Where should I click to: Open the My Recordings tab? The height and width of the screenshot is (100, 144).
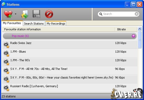(x=56, y=24)
